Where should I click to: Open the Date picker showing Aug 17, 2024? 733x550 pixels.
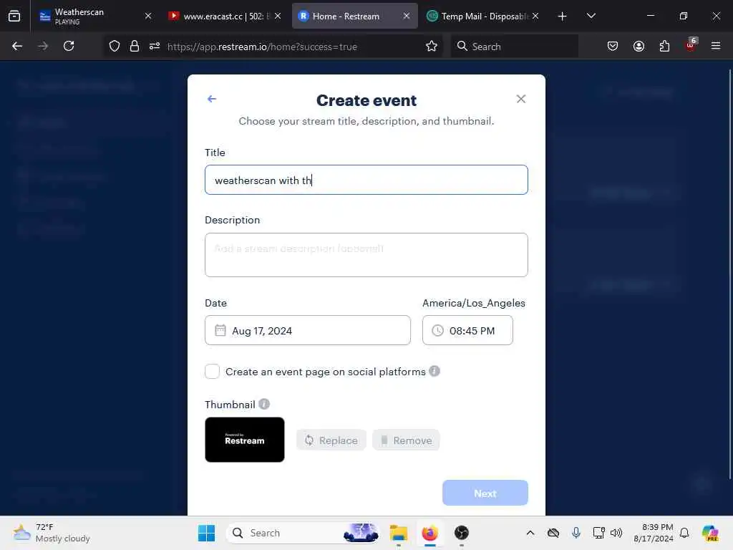[x=308, y=331]
